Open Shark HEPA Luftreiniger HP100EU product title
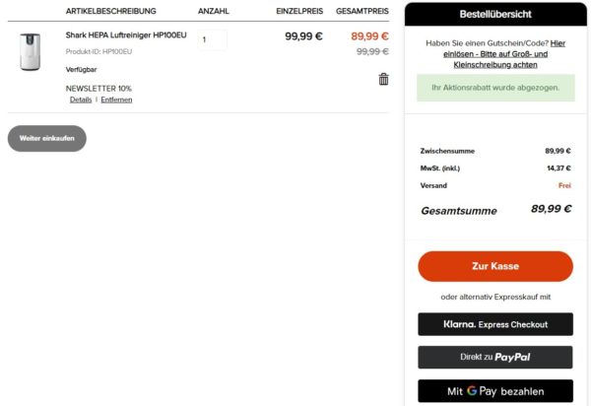Screen dimensions: 591x406 pyautogui.click(x=126, y=35)
